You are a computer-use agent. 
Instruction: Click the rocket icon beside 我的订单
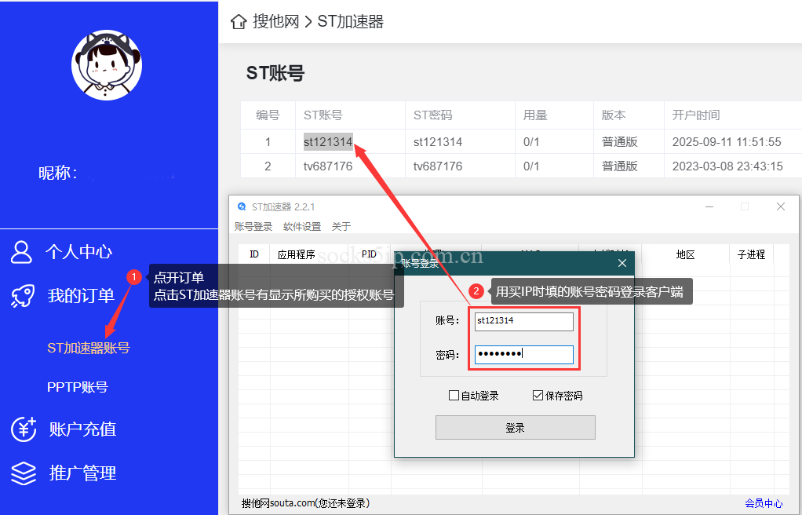click(22, 296)
